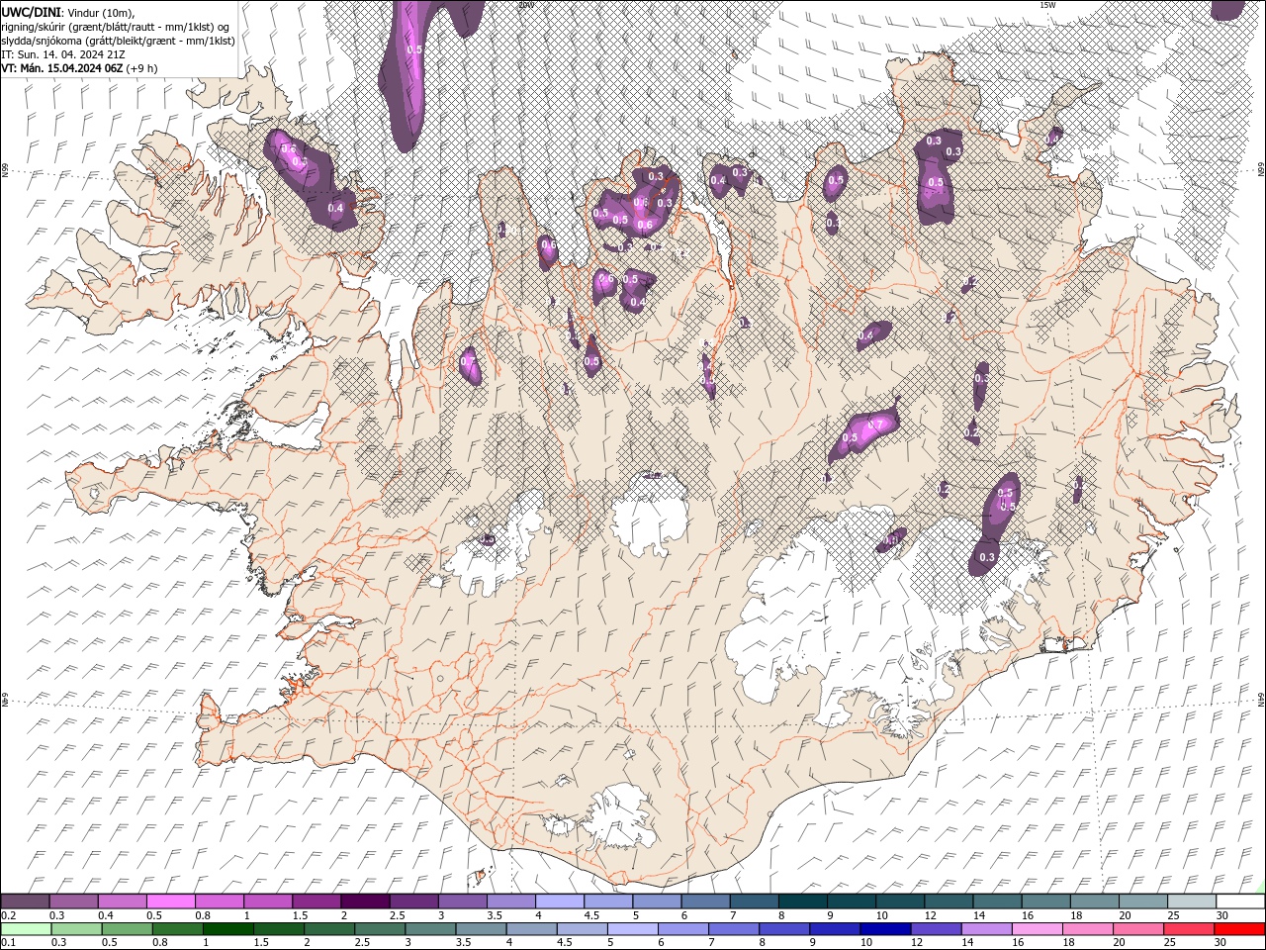
Task: Click the 'rigning/skúrir' legend description line
Action: pyautogui.click(x=117, y=27)
